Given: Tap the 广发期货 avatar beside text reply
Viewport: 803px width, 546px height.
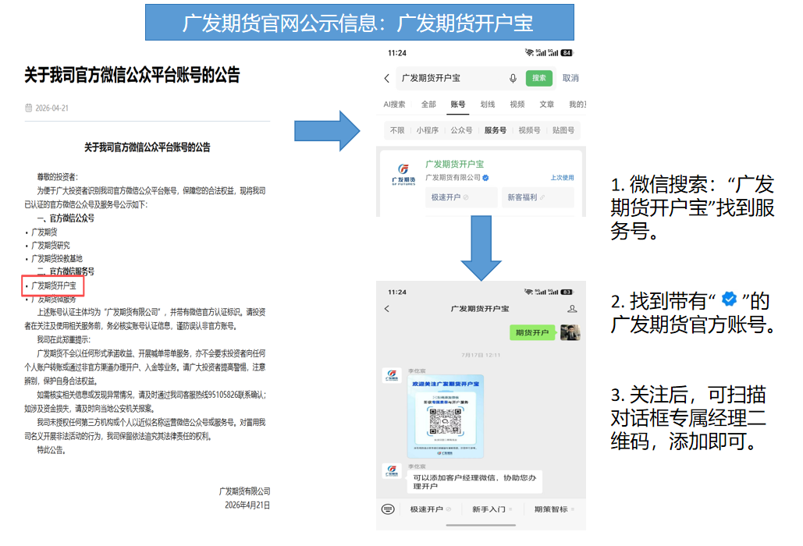Looking at the screenshot, I should point(392,471).
